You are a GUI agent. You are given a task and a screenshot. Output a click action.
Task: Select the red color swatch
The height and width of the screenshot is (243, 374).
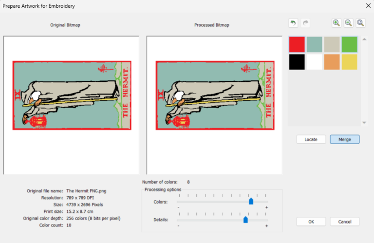297,44
